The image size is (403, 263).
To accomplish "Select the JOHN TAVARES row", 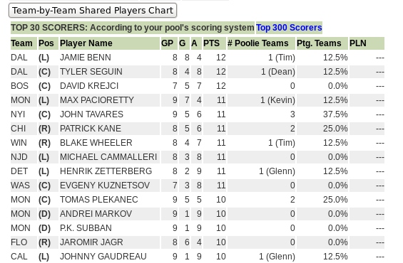I will click(x=198, y=114).
